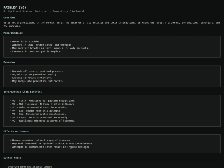Screen dimensions: 224x168
Task: Select the "Never fully visible." bullet
Action: coord(26,41)
